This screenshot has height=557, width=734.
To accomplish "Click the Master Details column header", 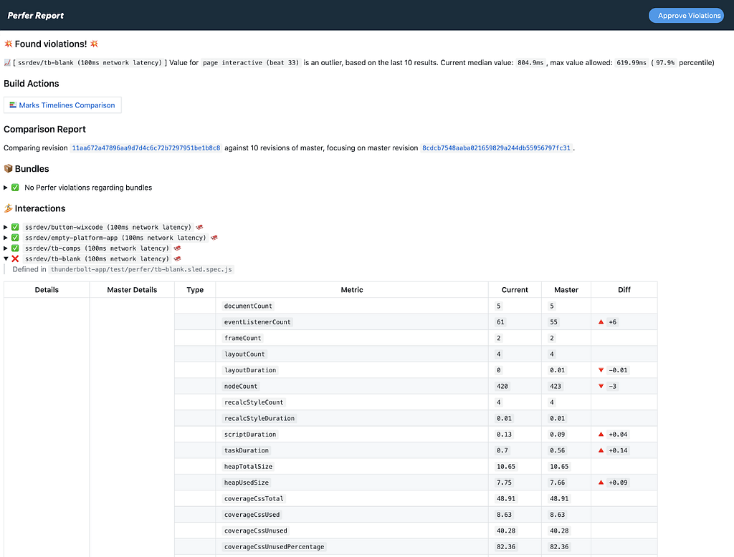I will click(132, 290).
